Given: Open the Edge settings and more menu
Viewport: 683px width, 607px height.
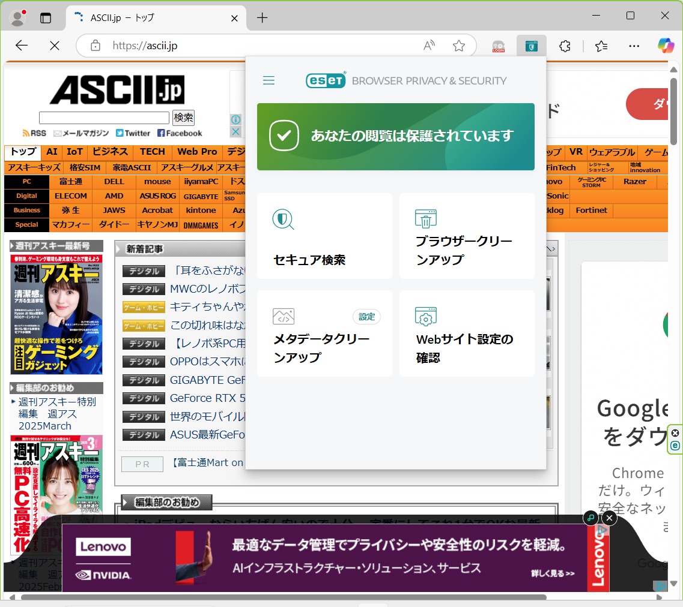Looking at the screenshot, I should 634,46.
